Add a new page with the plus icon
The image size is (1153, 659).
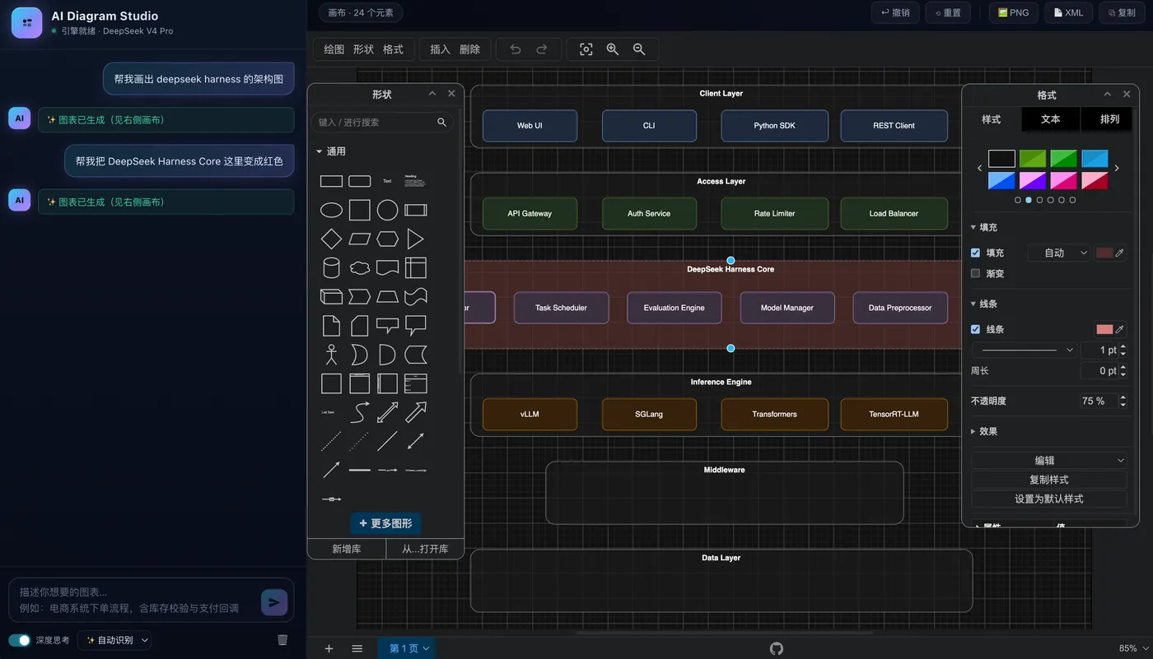(329, 648)
